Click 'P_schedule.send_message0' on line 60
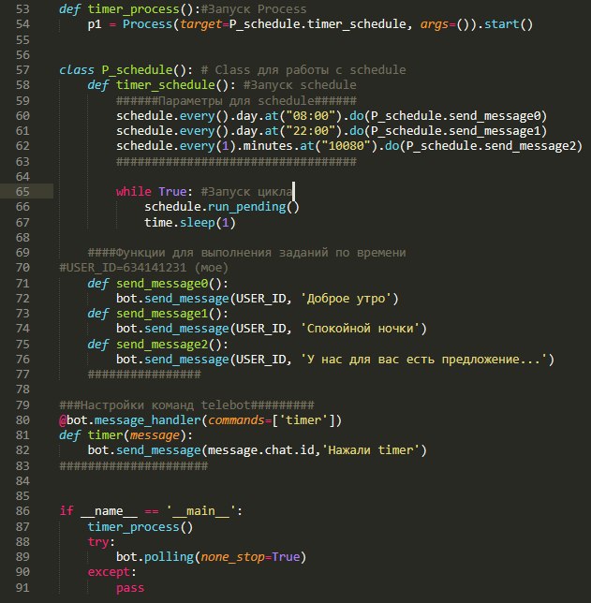Viewport: 591px width, 603px height. [x=455, y=116]
